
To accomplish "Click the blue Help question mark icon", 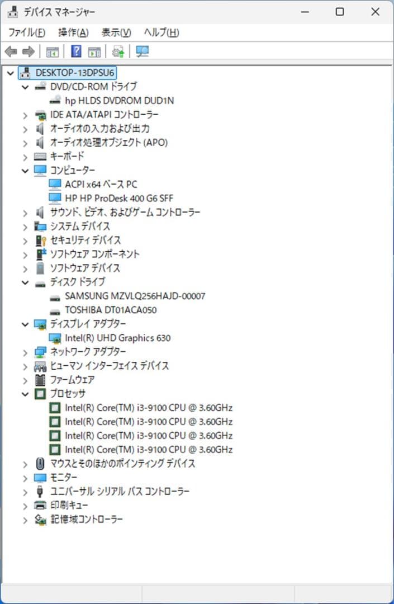I will tap(76, 51).
